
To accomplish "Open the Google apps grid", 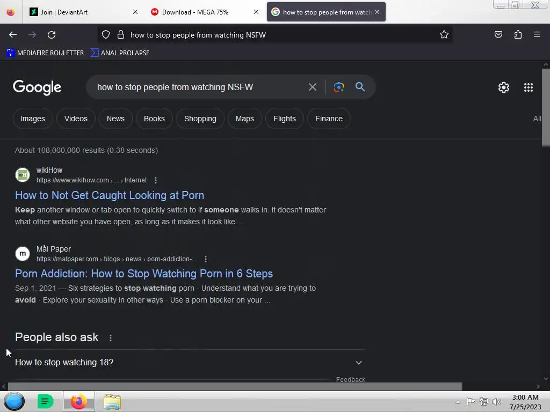I will pos(529,87).
